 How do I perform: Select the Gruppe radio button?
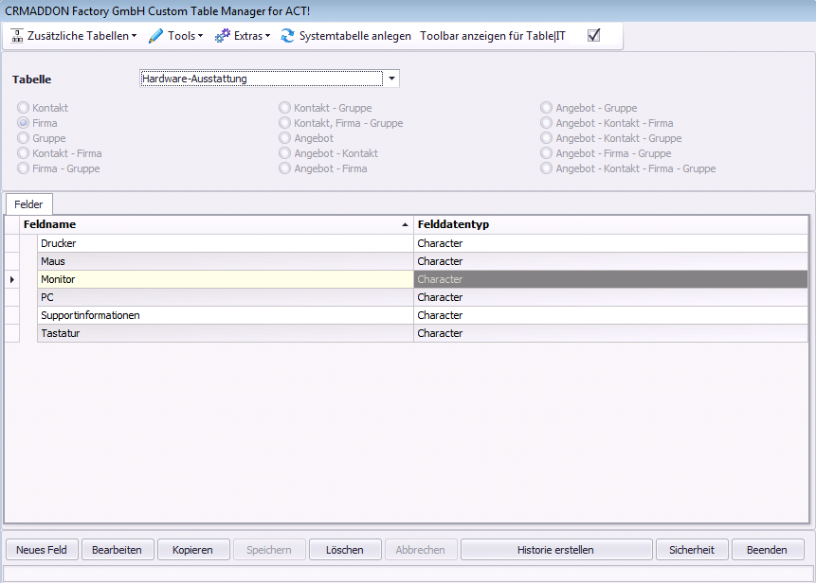[x=23, y=137]
